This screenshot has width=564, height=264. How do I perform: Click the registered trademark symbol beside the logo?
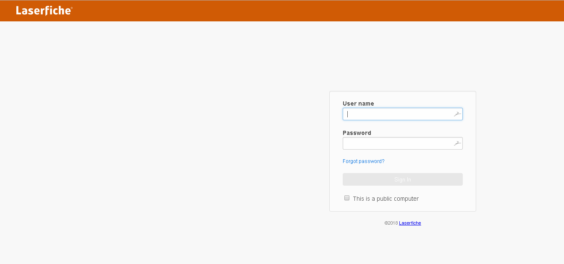[x=71, y=8]
